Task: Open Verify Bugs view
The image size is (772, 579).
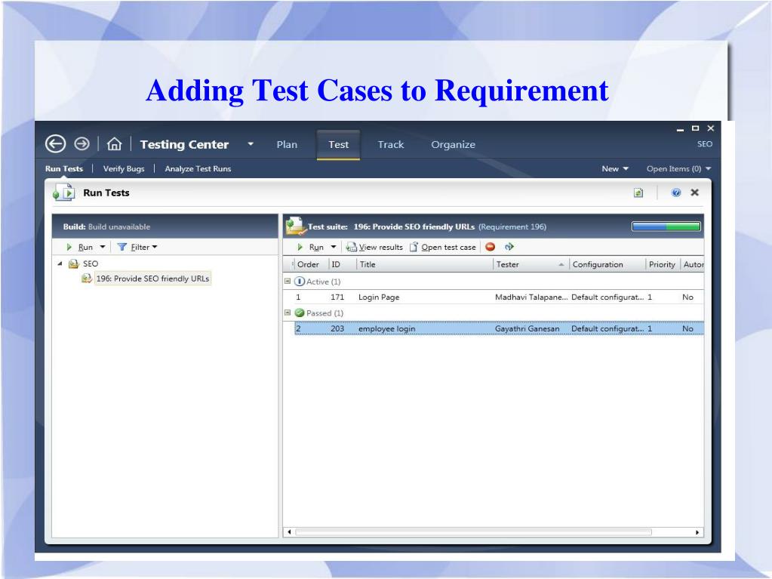Action: [124, 168]
